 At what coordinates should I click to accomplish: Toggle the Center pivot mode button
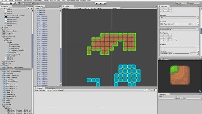(x=27, y=3)
